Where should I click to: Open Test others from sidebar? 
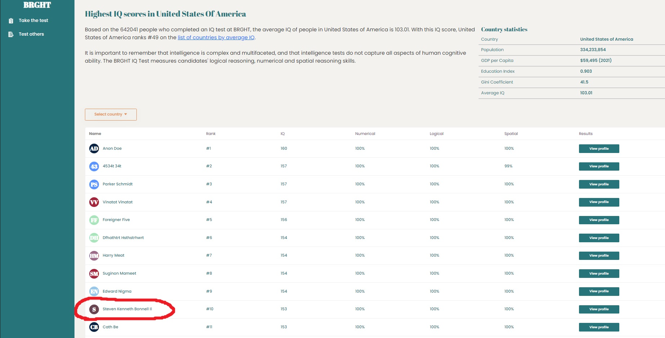click(31, 34)
